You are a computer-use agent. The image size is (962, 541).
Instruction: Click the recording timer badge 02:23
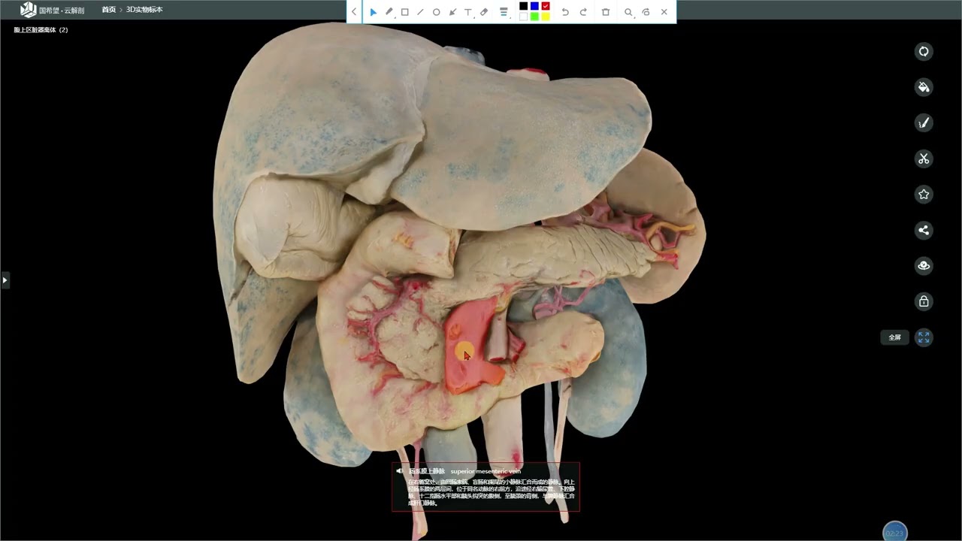pyautogui.click(x=894, y=532)
